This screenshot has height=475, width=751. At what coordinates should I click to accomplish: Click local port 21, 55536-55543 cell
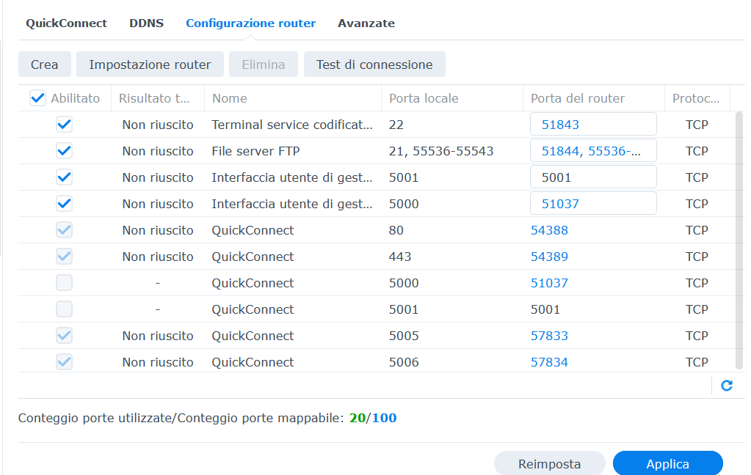(x=441, y=151)
